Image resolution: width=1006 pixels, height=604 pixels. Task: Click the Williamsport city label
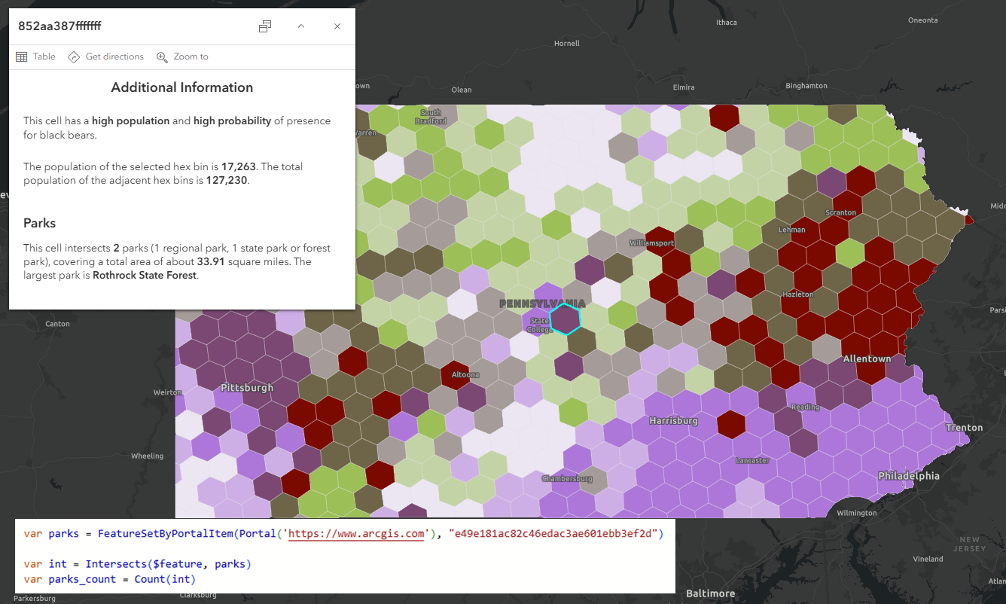(651, 243)
